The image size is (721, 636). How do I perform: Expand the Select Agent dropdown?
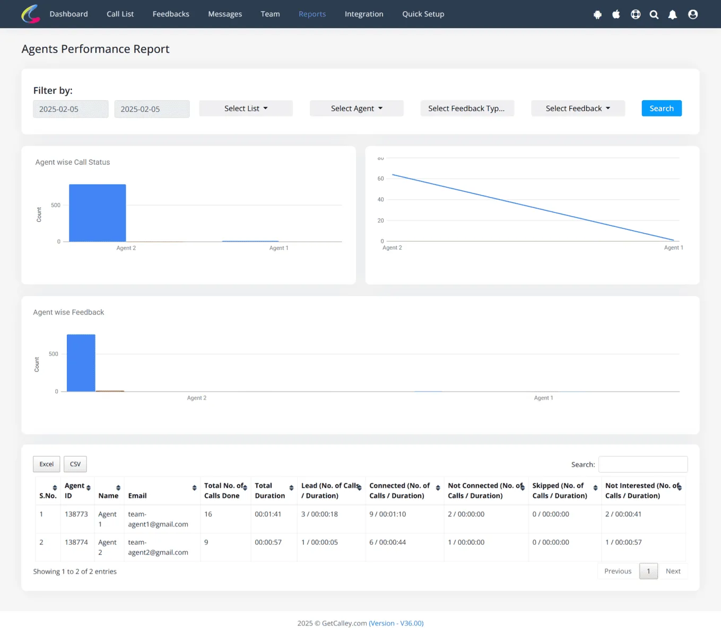(357, 108)
